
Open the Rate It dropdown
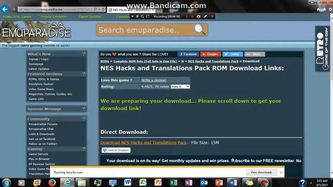[181, 87]
